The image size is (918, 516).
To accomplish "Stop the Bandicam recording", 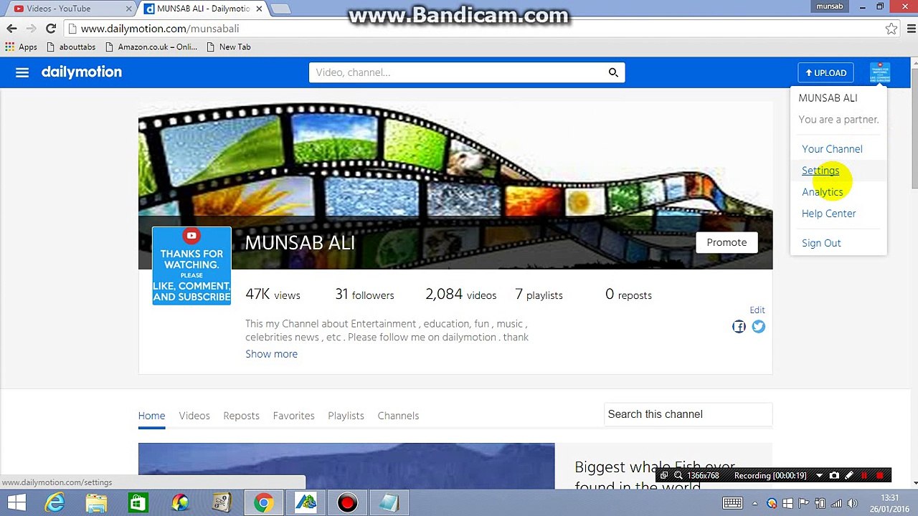I will pyautogui.click(x=880, y=475).
